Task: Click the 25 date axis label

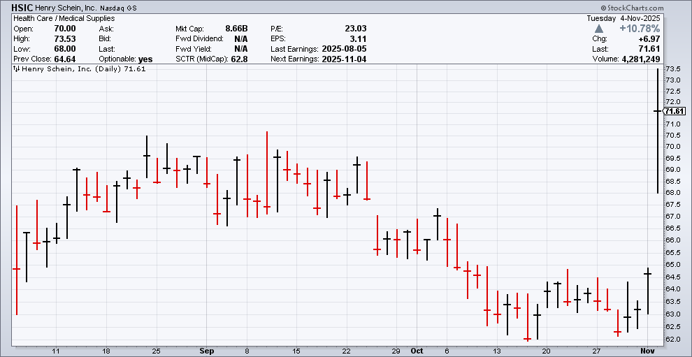Action: tap(157, 351)
